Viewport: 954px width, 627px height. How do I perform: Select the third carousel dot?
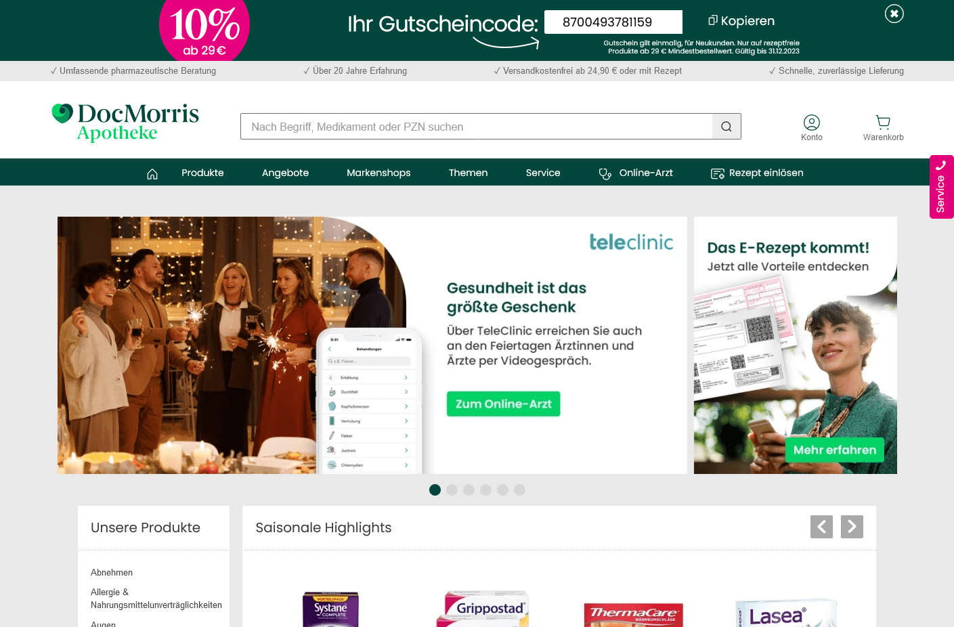(469, 490)
